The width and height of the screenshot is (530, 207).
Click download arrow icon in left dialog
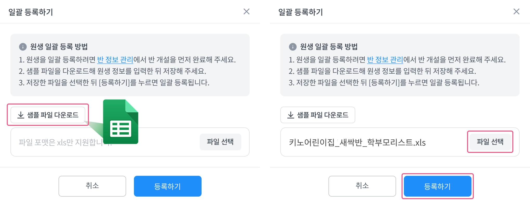[x=21, y=115]
